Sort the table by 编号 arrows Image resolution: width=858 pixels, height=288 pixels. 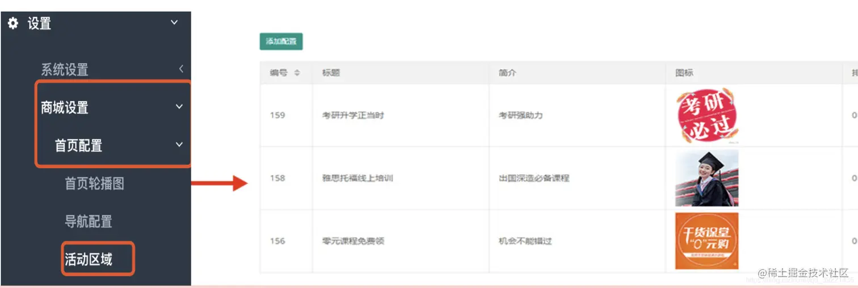[297, 73]
